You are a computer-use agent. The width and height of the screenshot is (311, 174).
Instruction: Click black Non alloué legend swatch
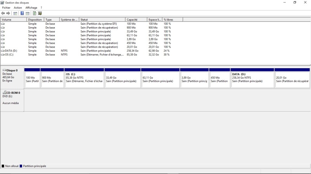pos(3,166)
